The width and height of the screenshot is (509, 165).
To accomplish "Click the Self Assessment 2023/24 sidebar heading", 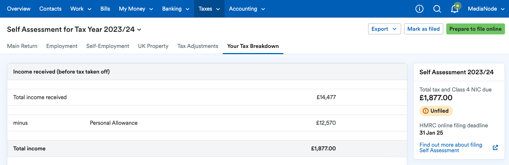I will (457, 72).
